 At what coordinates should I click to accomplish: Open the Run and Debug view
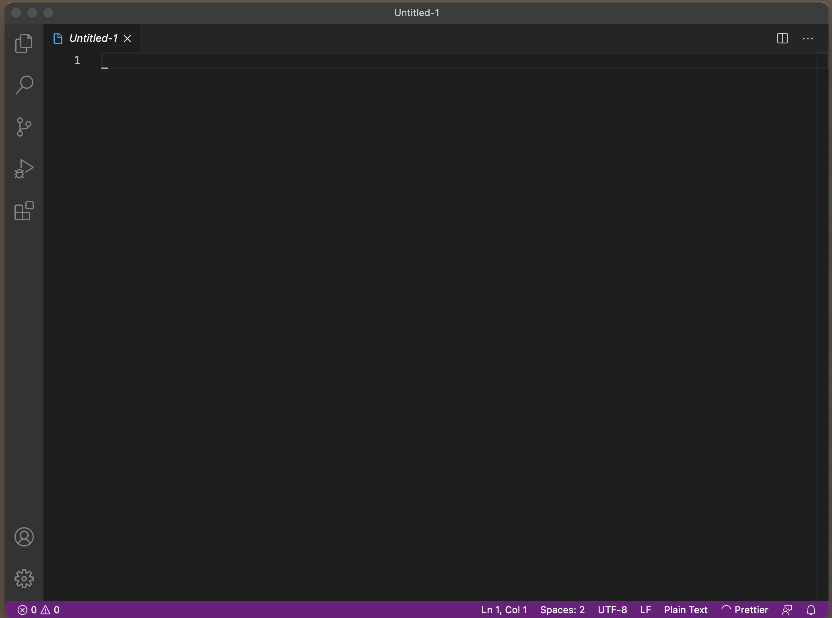coord(24,169)
